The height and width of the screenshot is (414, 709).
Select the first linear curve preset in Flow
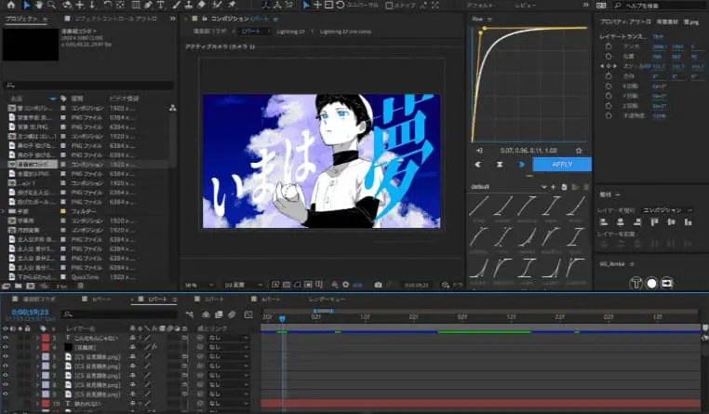[479, 207]
